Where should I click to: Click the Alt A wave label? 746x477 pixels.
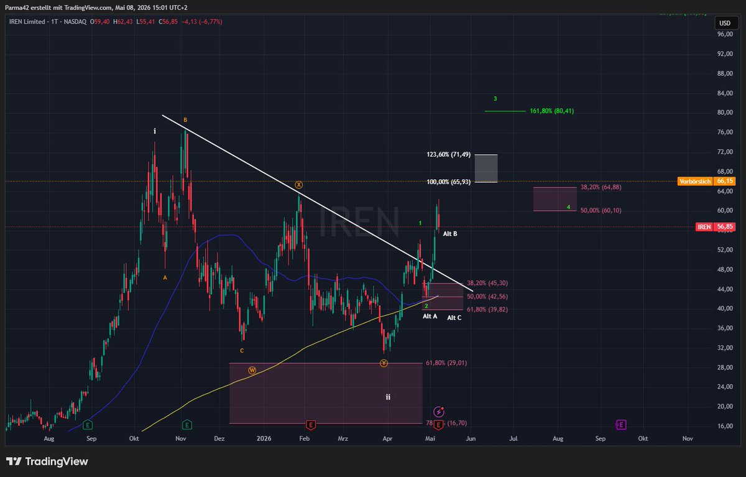pos(430,317)
